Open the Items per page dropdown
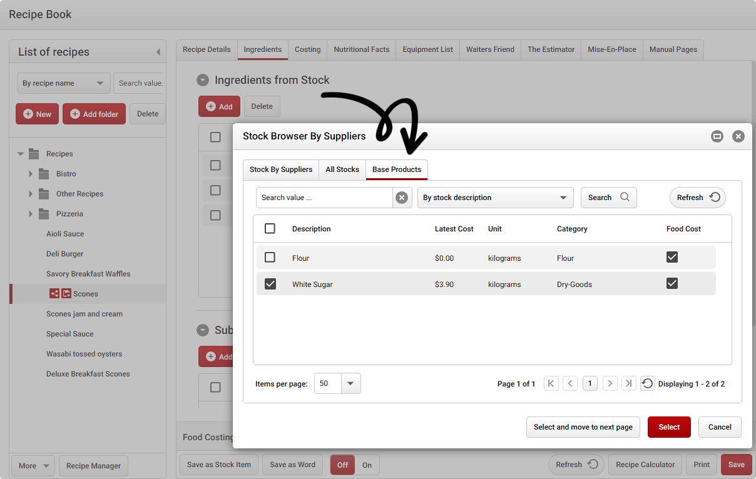Viewport: 756px width, 479px height. 350,383
